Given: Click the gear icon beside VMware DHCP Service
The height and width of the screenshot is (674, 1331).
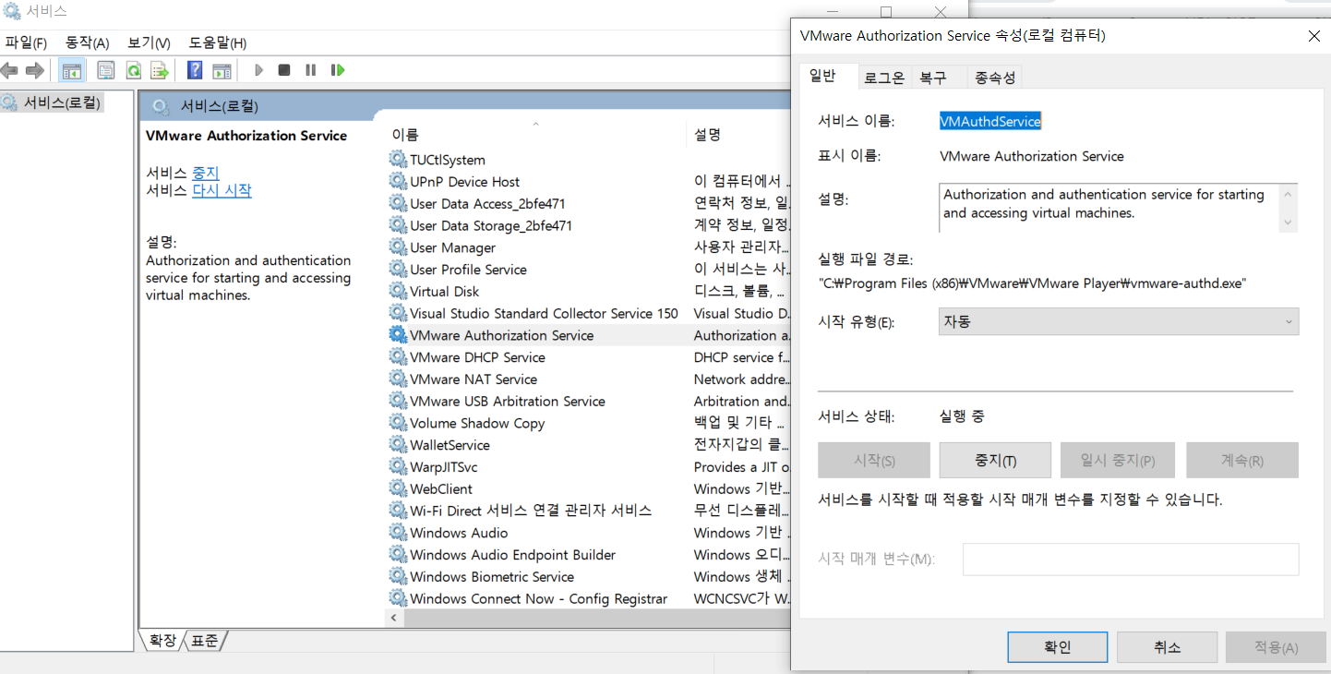Looking at the screenshot, I should tap(398, 356).
